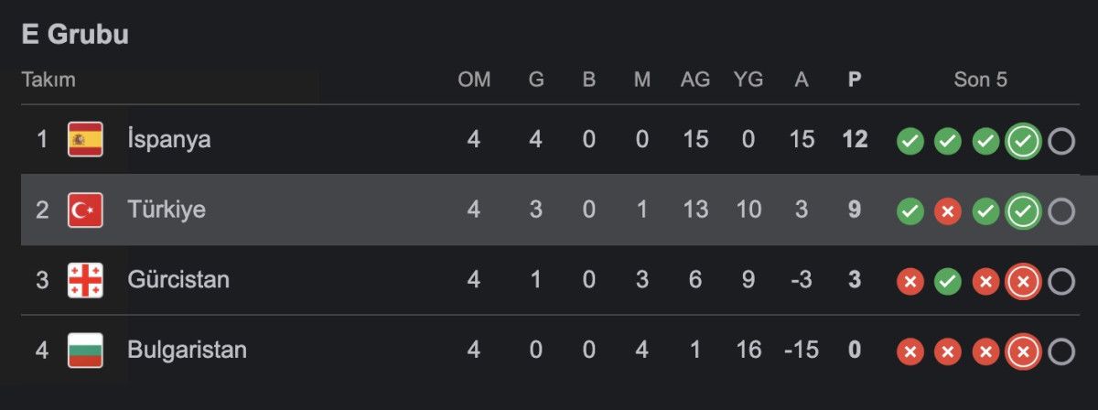Select the Gürcistan team name
Image resolution: width=1098 pixels, height=410 pixels.
[178, 280]
